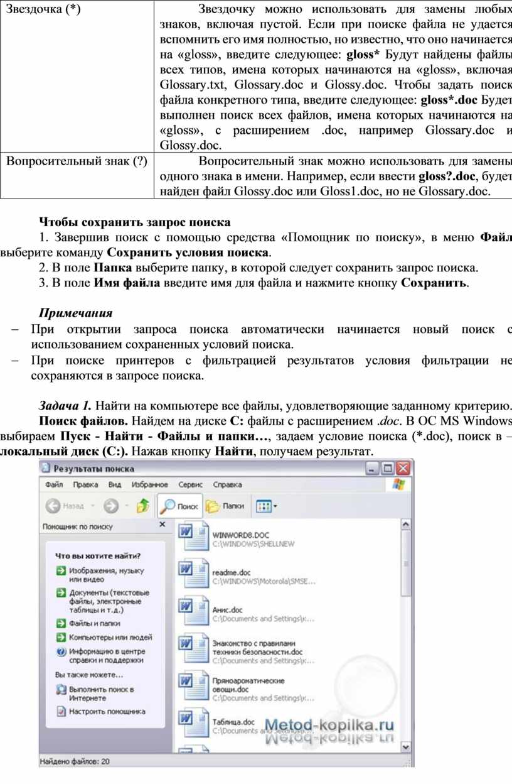Click the Up folder level icon
The image size is (512, 784).
click(142, 505)
